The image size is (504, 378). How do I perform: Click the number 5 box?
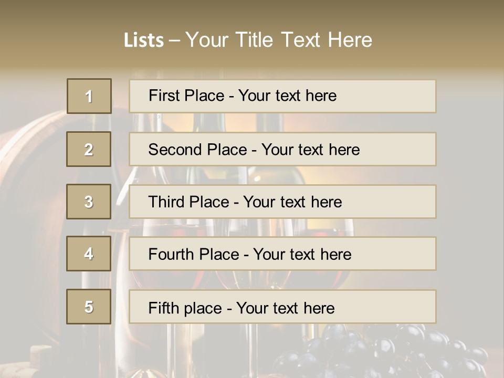point(89,307)
